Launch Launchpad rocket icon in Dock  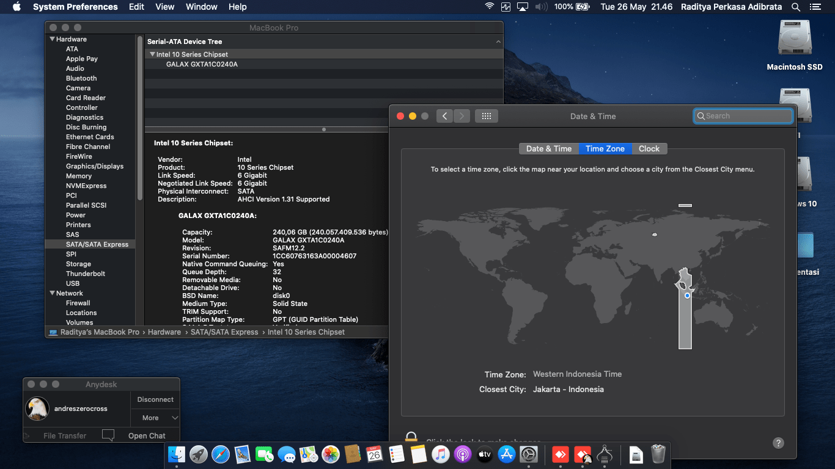(x=199, y=454)
